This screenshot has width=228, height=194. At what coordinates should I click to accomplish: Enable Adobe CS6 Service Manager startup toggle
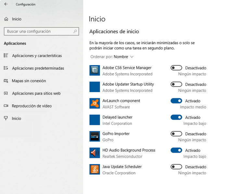[x=176, y=68]
